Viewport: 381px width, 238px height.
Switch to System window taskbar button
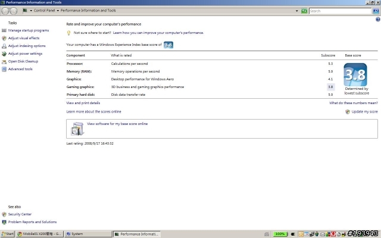tap(88, 234)
